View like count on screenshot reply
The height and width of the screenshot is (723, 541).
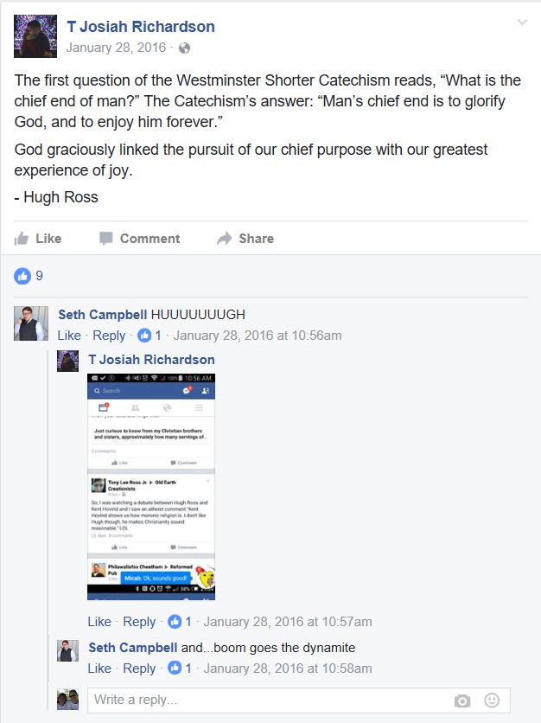pos(180,622)
